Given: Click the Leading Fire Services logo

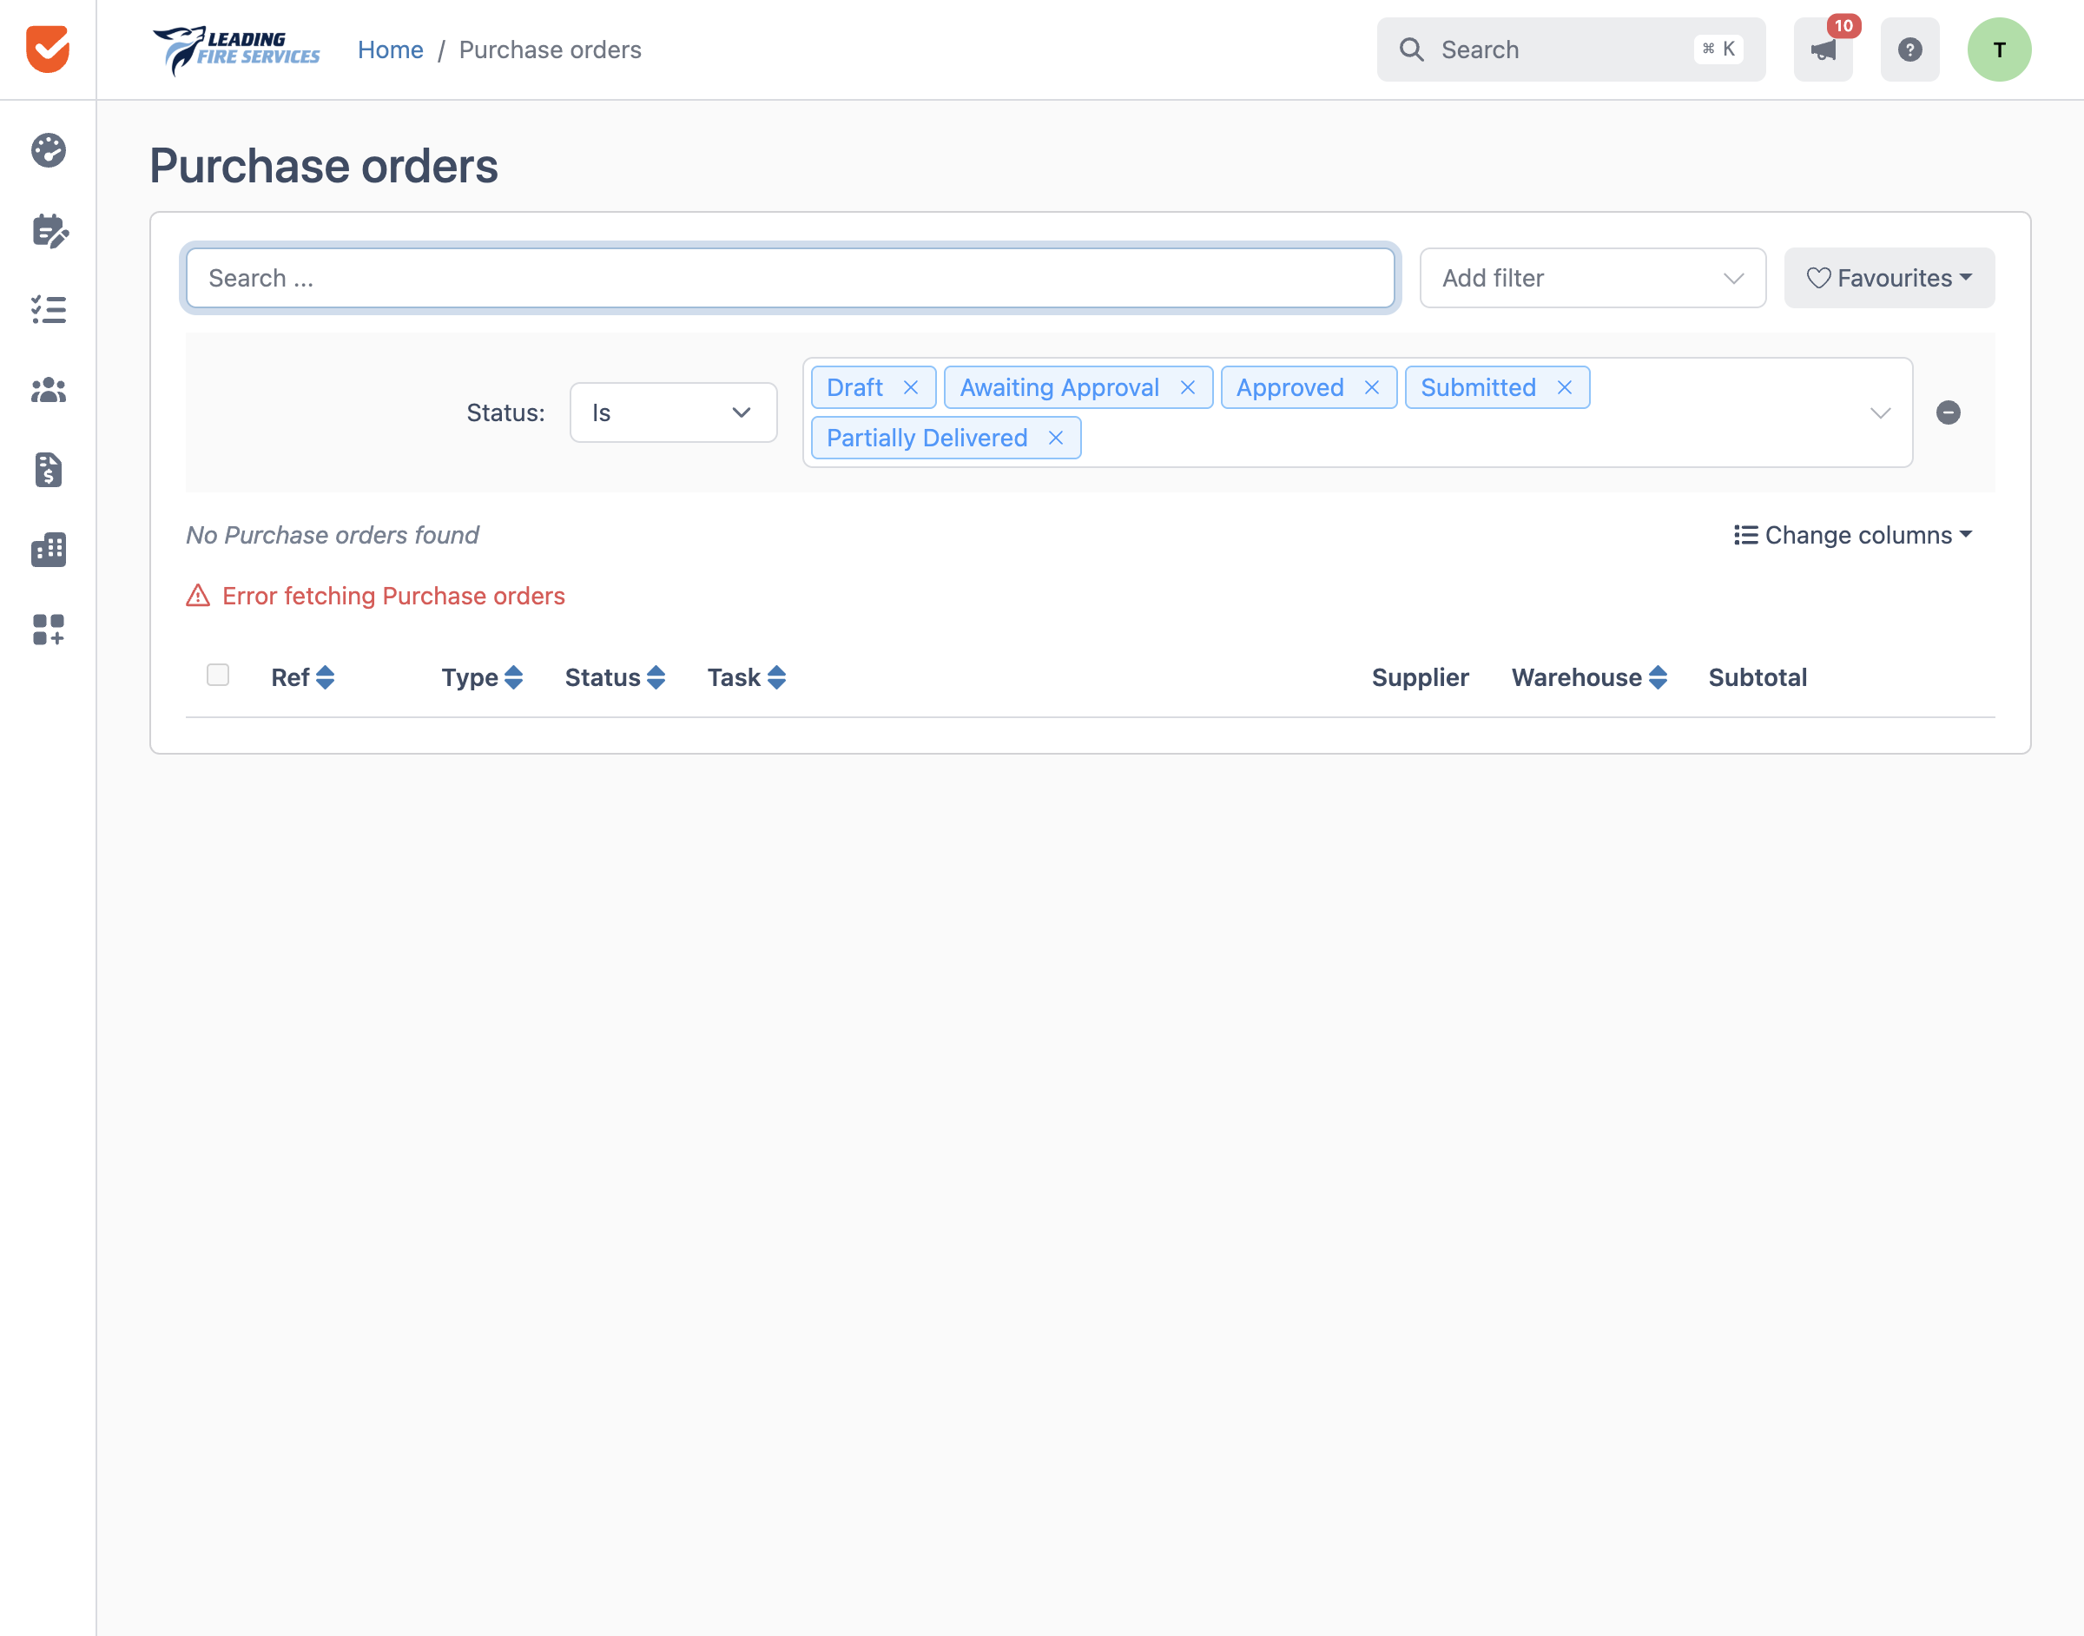Looking at the screenshot, I should click(236, 49).
